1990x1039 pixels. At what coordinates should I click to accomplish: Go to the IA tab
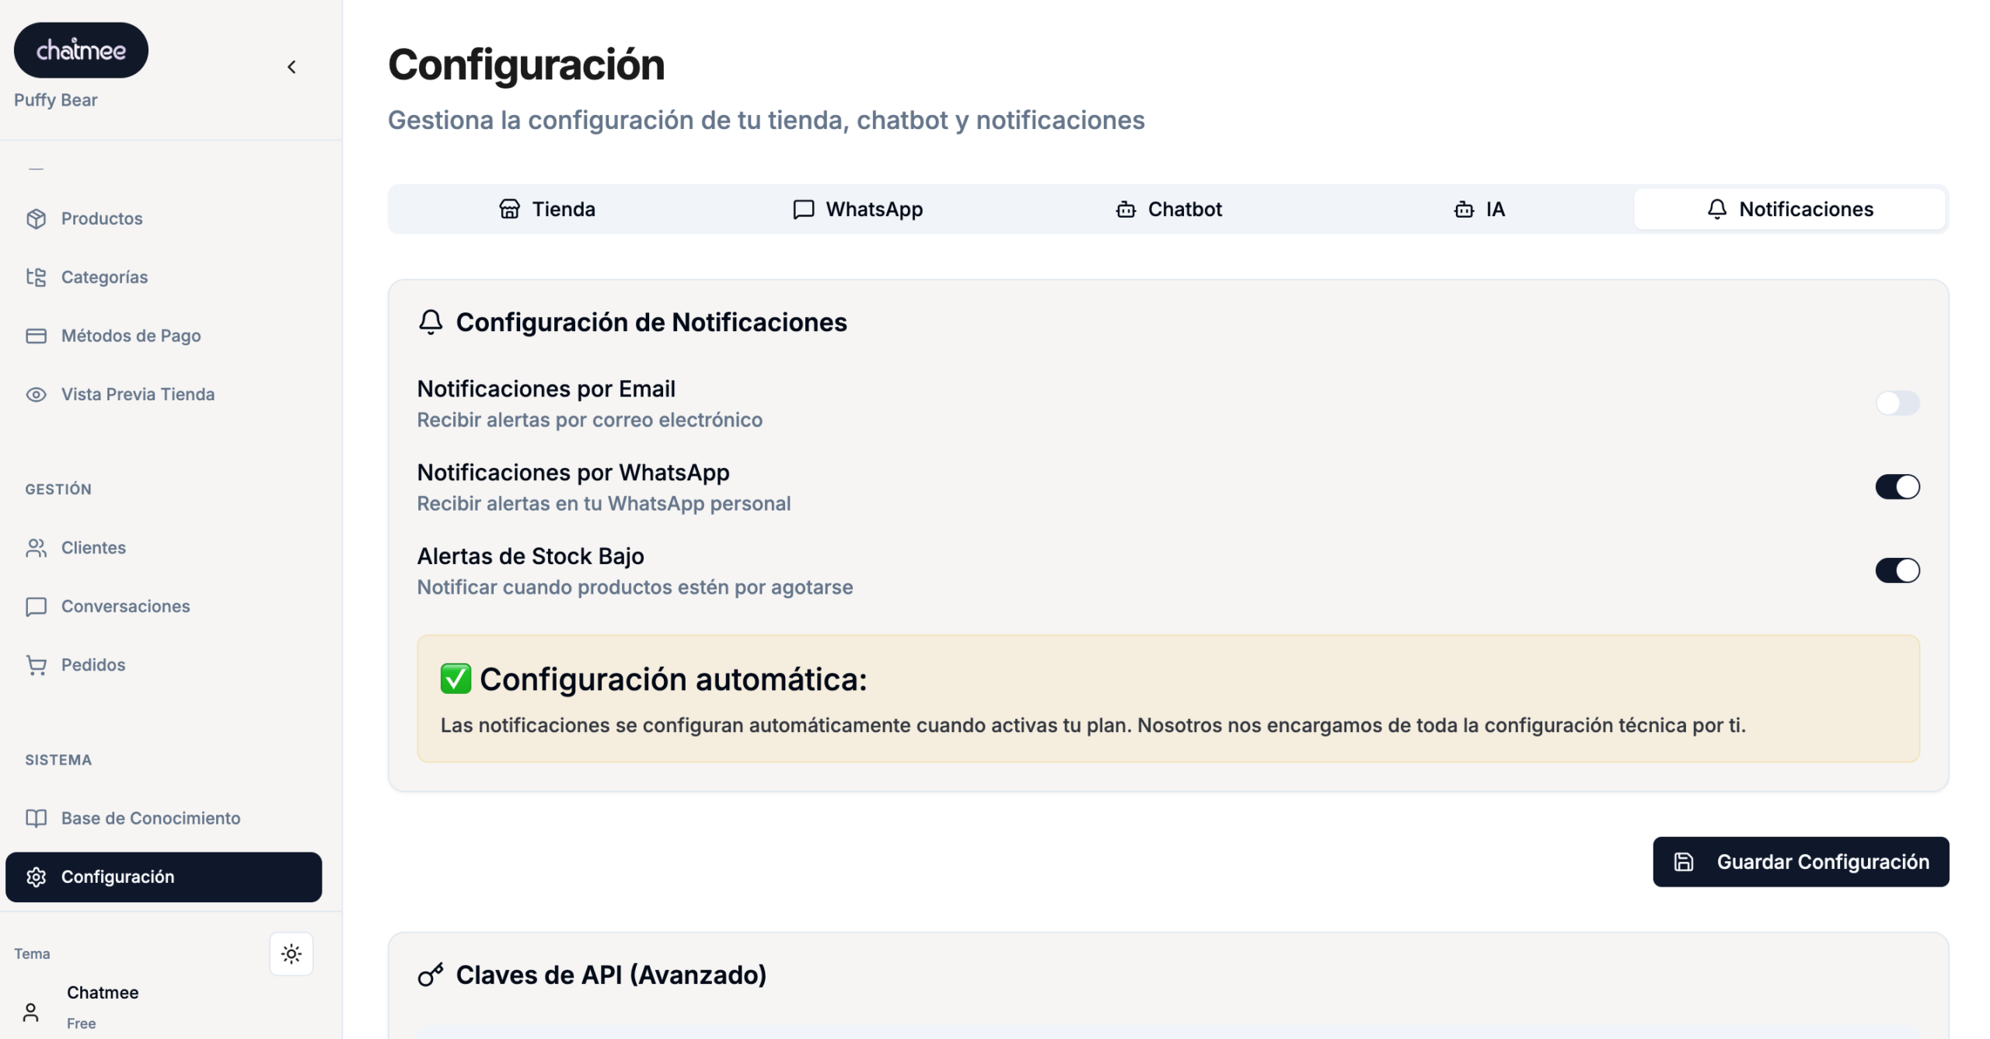1479,209
